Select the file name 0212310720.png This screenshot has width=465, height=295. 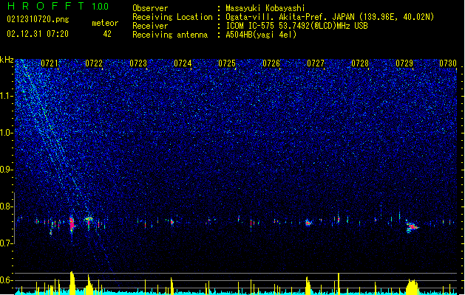tap(38, 19)
